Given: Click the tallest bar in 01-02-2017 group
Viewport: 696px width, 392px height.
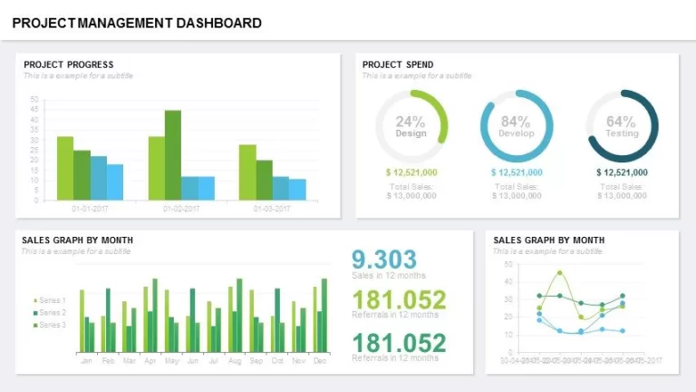Looking at the screenshot, I should tap(173, 155).
